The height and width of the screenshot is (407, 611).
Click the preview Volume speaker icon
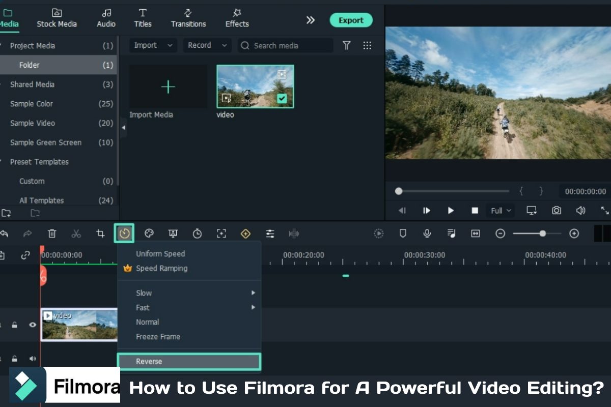pyautogui.click(x=580, y=210)
